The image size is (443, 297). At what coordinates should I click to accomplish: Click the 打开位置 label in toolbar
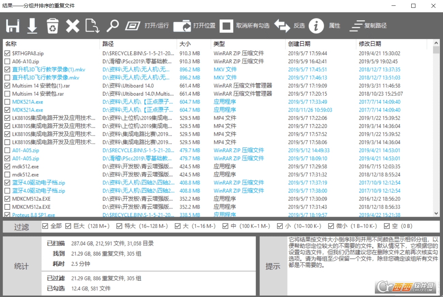[x=204, y=26]
